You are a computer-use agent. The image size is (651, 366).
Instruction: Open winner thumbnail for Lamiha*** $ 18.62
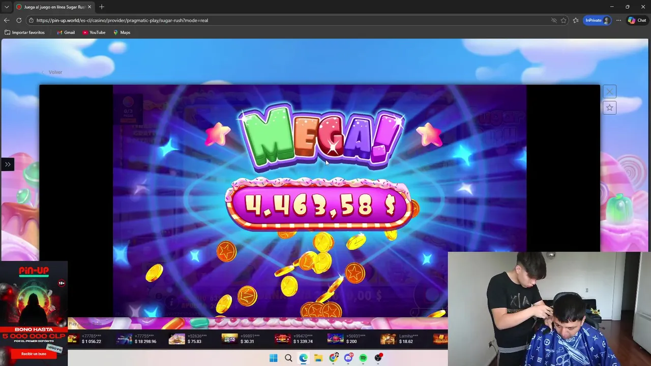(x=388, y=339)
